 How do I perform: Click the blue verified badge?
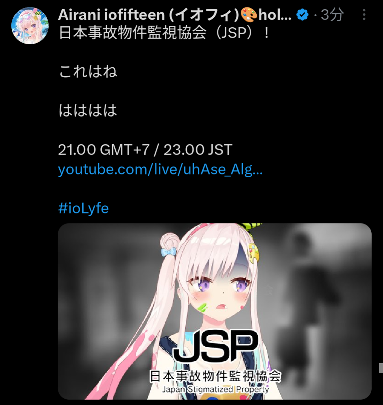coord(302,15)
